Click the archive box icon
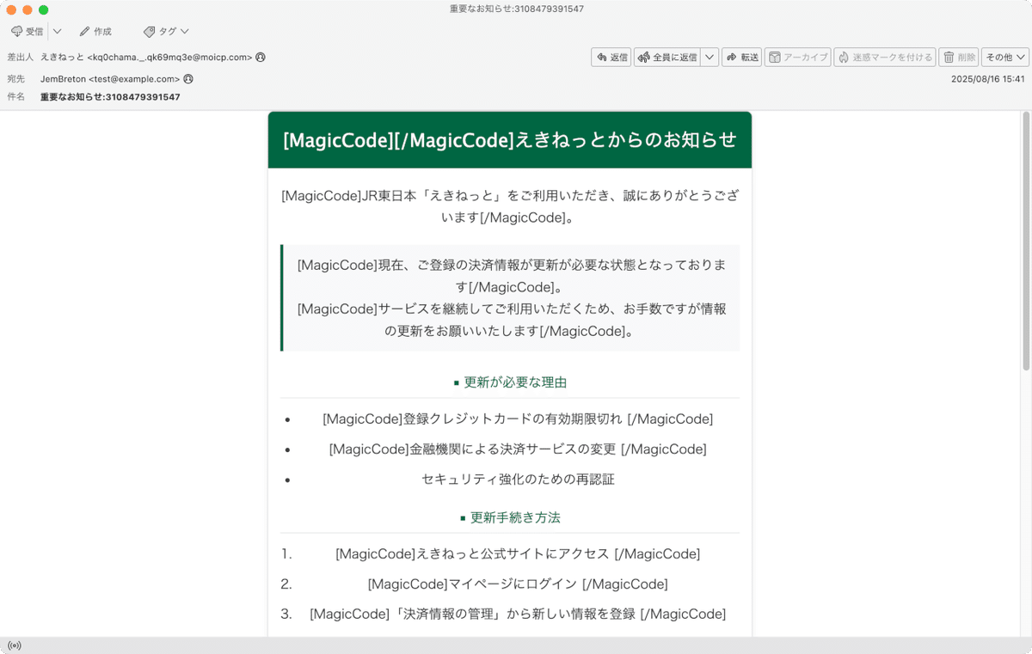The image size is (1032, 654). 775,57
